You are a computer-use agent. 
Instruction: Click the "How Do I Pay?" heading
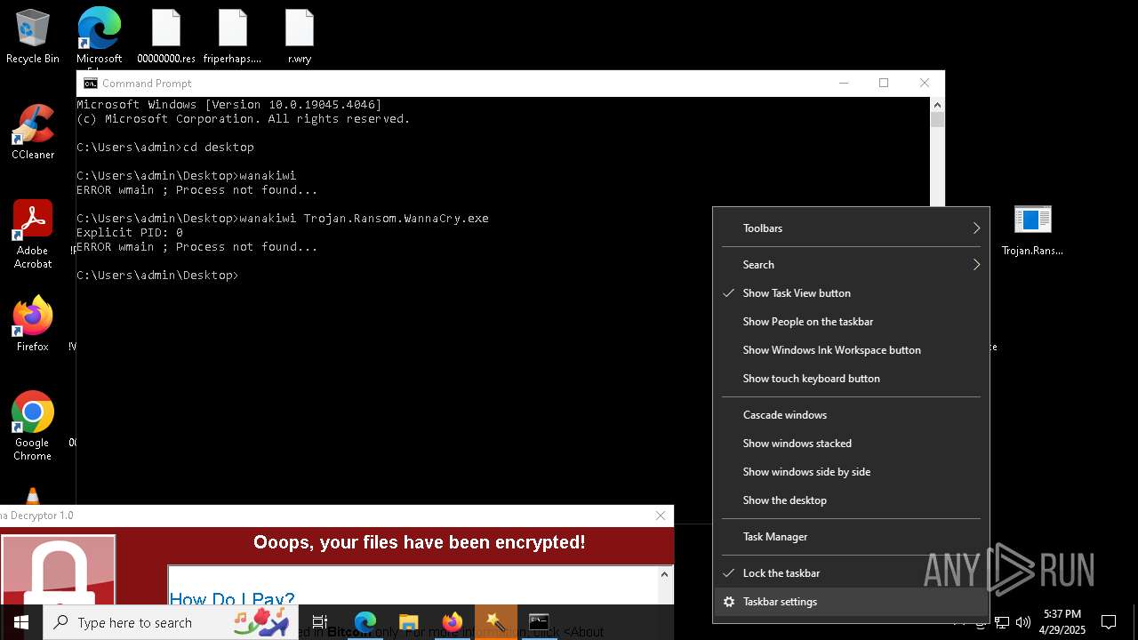232,598
